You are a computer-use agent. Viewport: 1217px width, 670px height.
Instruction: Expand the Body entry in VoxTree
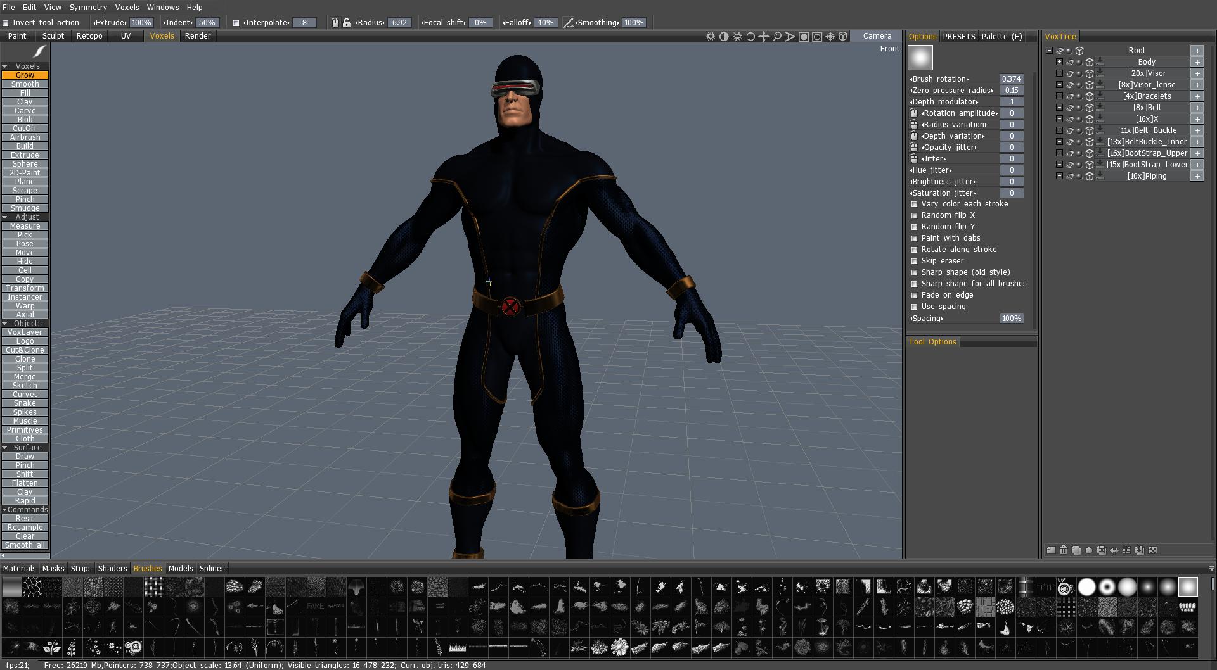click(1059, 61)
